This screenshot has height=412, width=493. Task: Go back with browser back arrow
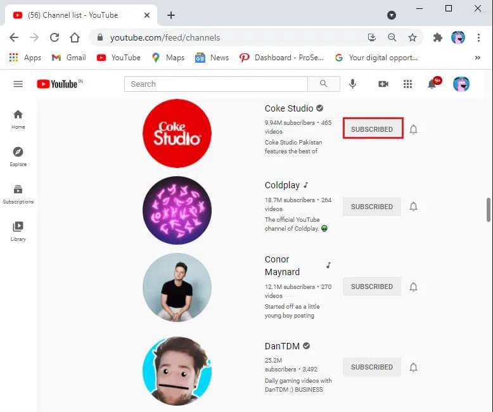tap(14, 38)
